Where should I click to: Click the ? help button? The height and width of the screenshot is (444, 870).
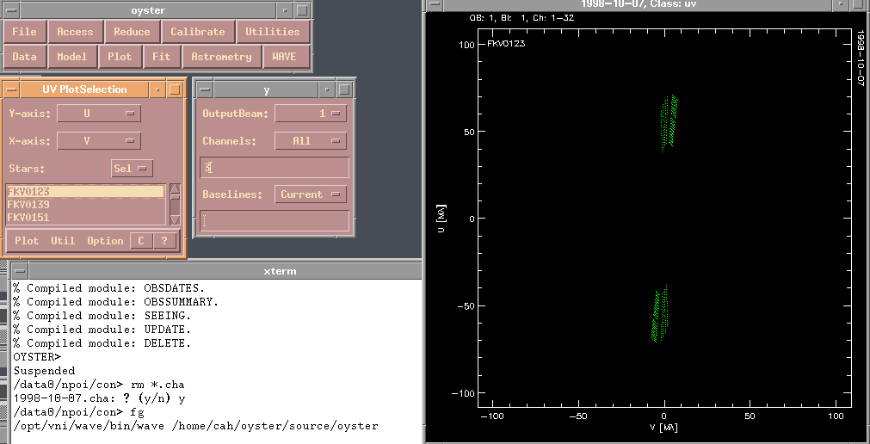(165, 241)
